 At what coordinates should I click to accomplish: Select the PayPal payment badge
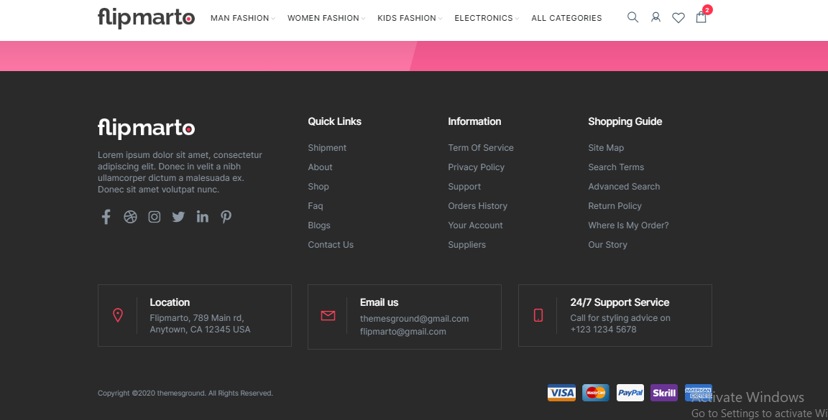[x=630, y=393]
